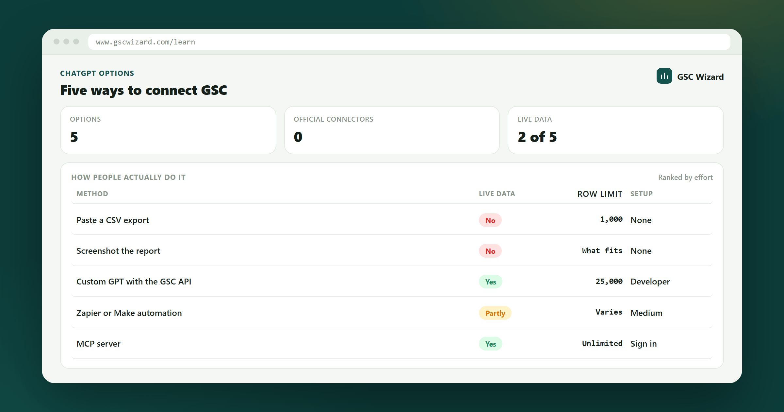Select the 'Screenshot the report' row

(x=392, y=250)
